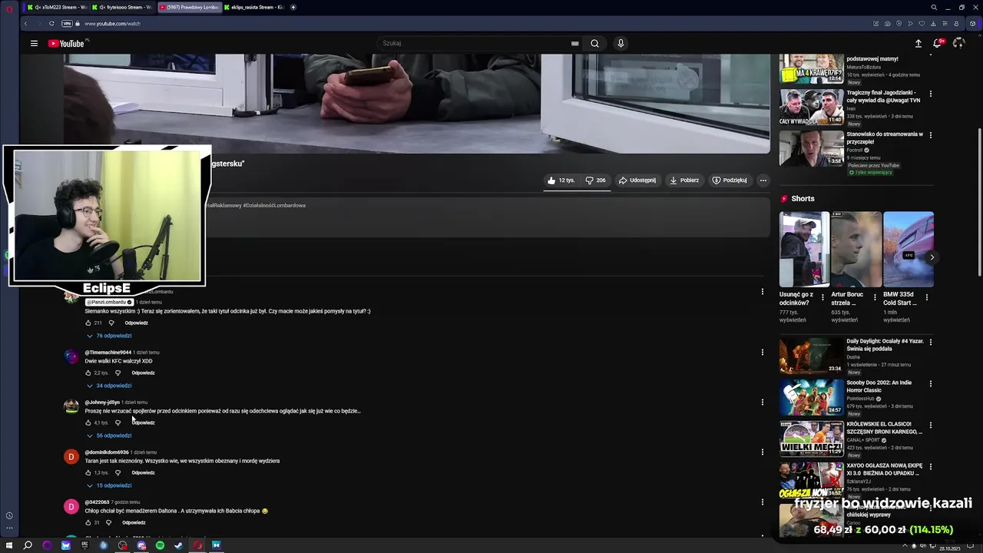The image size is (983, 553).
Task: Expand the 76 odpowiedzi replies
Action: [x=109, y=336]
